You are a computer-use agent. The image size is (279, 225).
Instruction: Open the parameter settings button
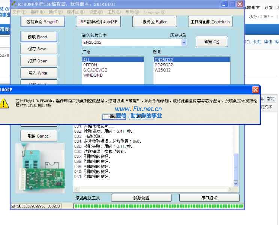(141, 198)
